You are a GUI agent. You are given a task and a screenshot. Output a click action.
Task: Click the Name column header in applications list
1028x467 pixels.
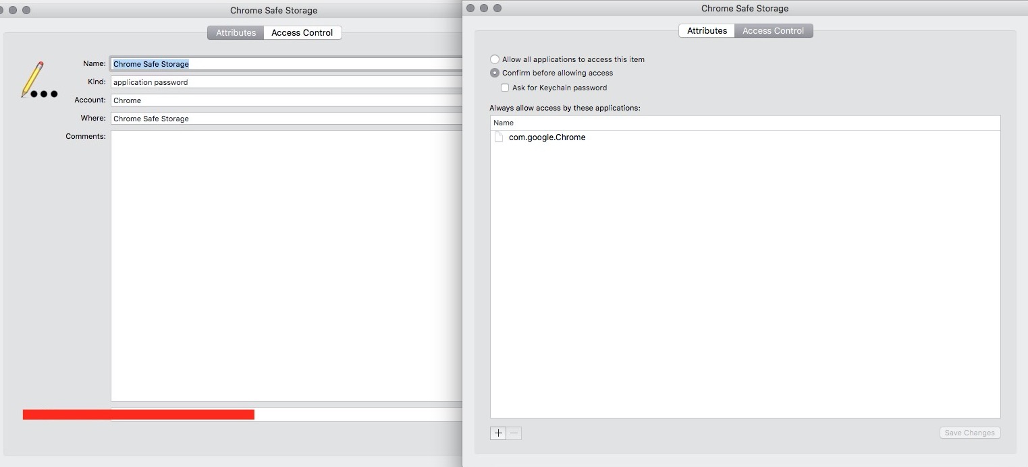click(745, 123)
